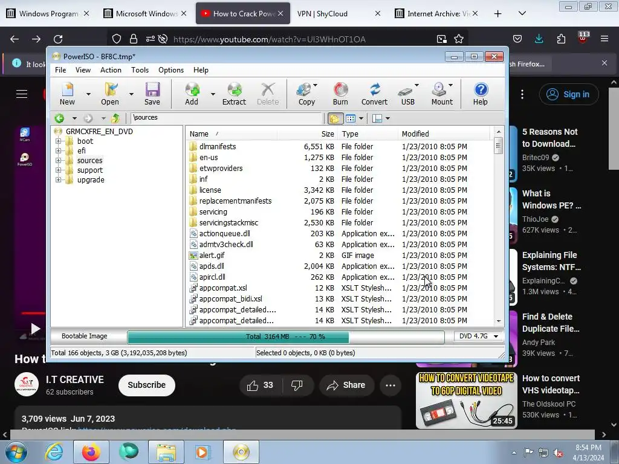Viewport: 619px width, 464px height.
Task: Open the Add button dropdown arrow
Action: 213,94
